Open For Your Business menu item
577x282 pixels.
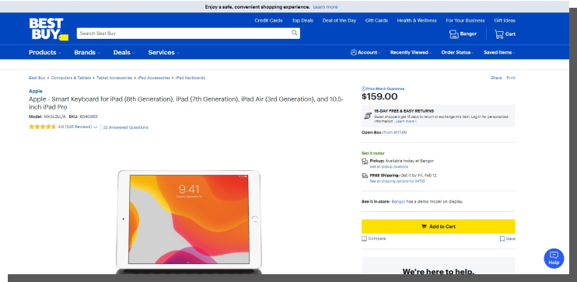[x=465, y=21]
